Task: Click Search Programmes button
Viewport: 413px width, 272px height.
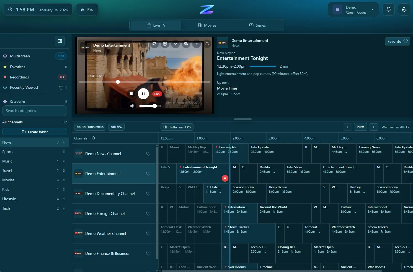Action: pyautogui.click(x=90, y=127)
